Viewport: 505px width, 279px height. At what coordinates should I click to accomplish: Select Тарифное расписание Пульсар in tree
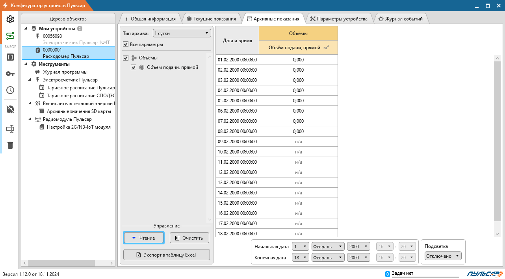(x=81, y=88)
